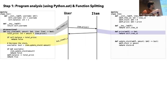Select line 'self.balance: int = 1'
The image size is (167, 94).
click(19, 20)
